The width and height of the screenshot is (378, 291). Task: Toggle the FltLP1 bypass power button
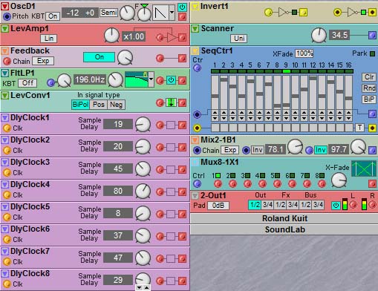coord(171,80)
